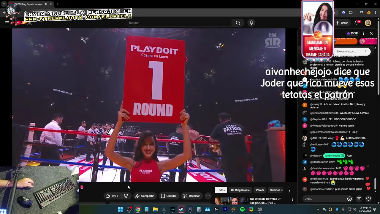
Task: Open more video actions ellipsis
Action: click(x=208, y=196)
